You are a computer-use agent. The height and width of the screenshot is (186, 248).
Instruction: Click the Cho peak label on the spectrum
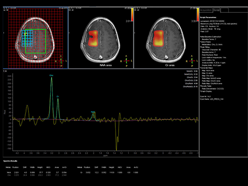coord(51,76)
